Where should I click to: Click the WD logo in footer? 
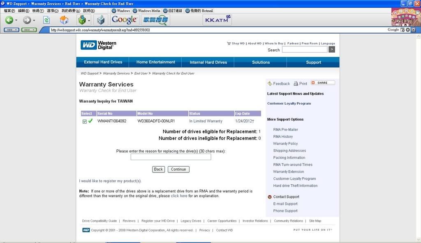coord(86,230)
